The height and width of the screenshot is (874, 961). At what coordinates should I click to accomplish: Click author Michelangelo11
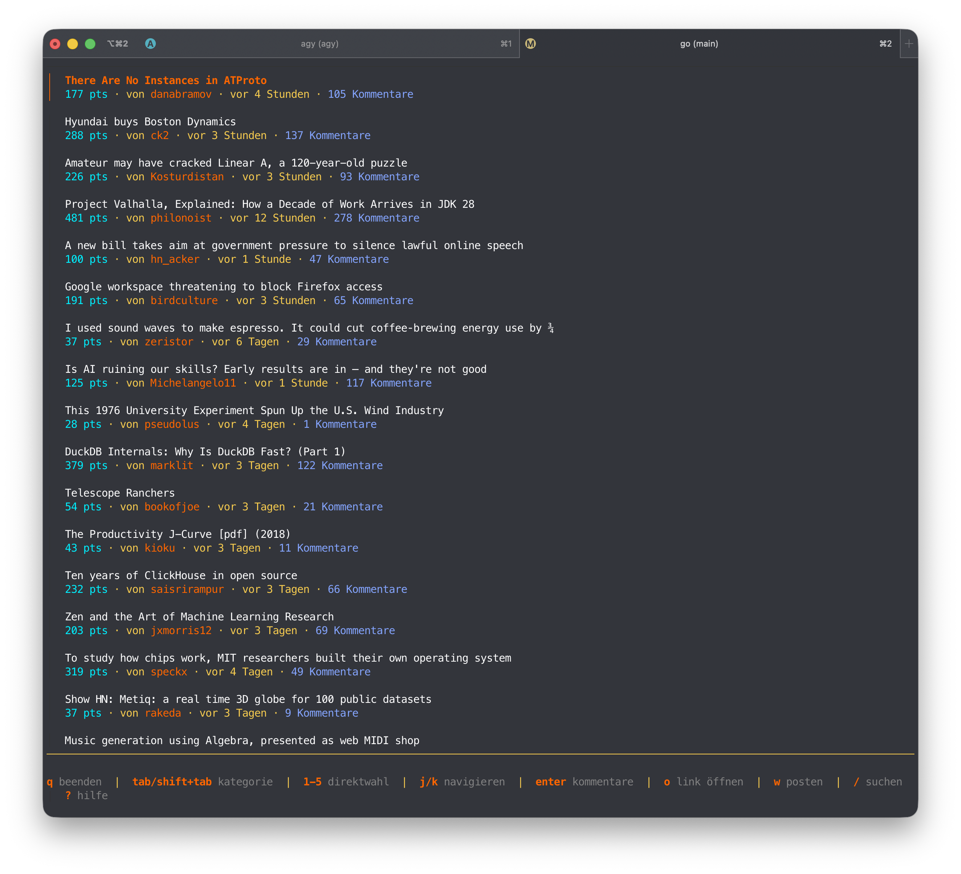tap(193, 383)
